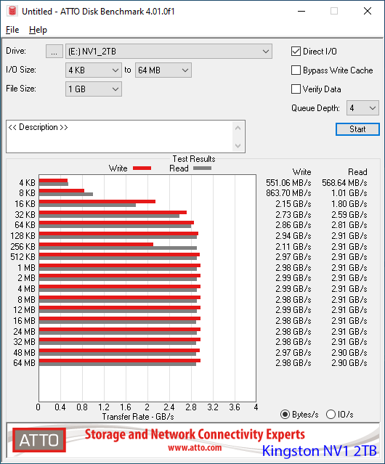The height and width of the screenshot is (464, 385).
Task: Click the 2.15 GB/s write value
Action: (293, 204)
